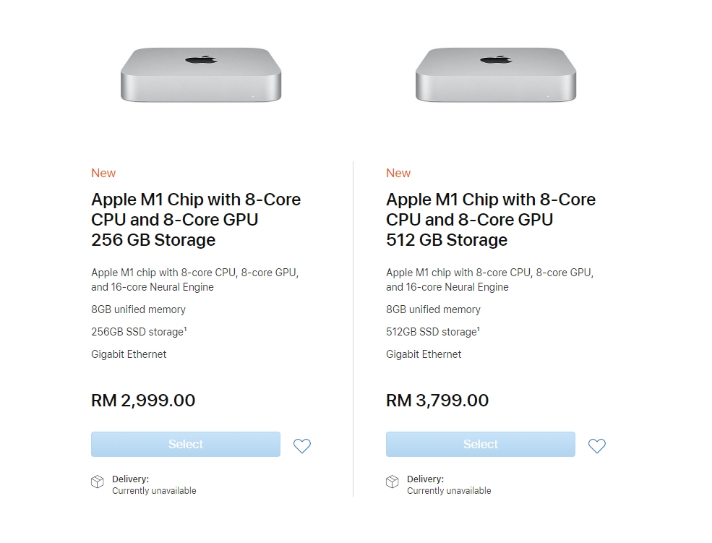Click the delivery box icon under RM 2,999.00
Image resolution: width=712 pixels, height=543 pixels.
tap(98, 482)
